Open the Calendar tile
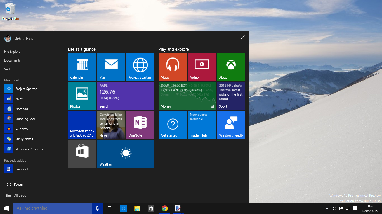This screenshot has height=214, width=382. click(x=82, y=67)
